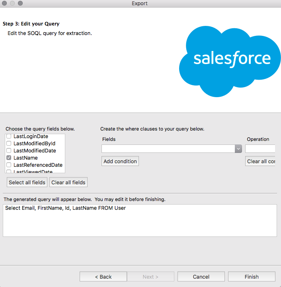Click the red close window button

(4, 3)
